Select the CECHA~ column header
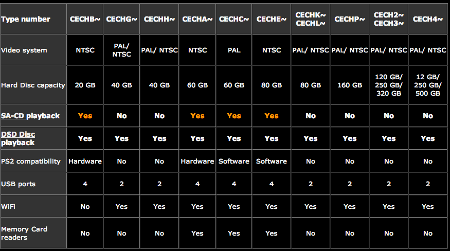The image size is (450, 251). 197,19
